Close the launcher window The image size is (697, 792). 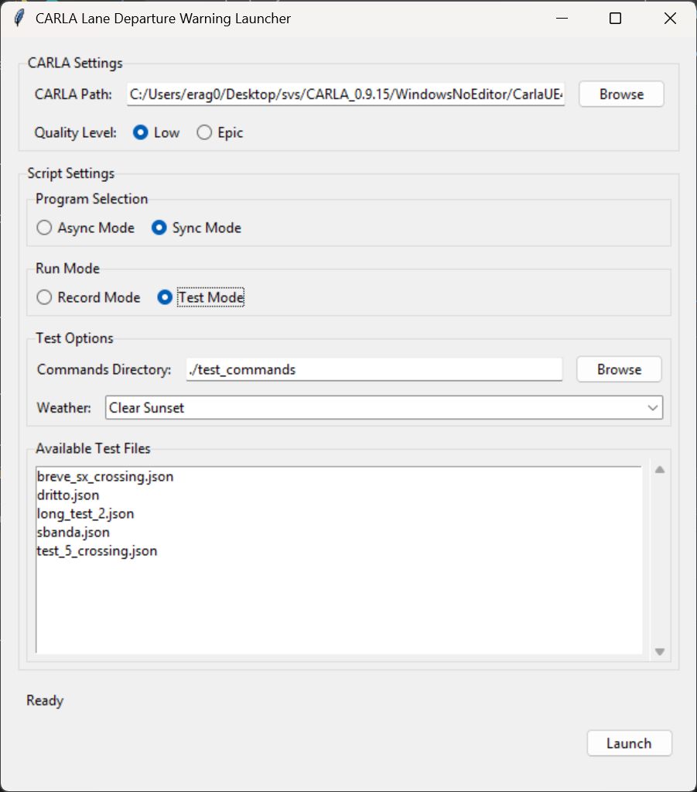tap(670, 18)
